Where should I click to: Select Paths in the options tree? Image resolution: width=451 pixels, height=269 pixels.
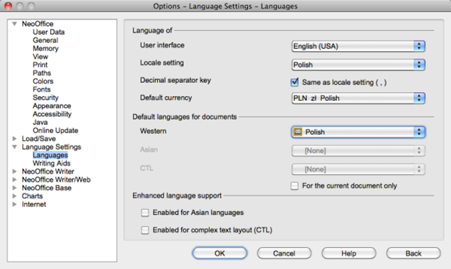(42, 73)
